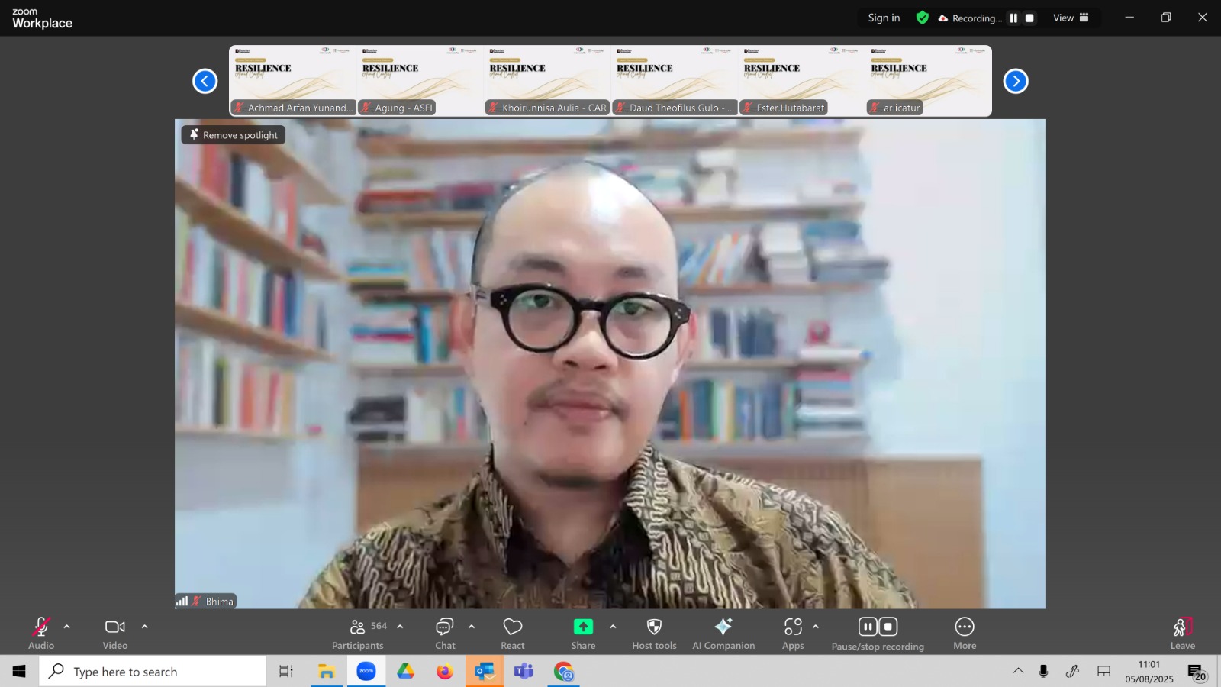Select Agung - ASEI participant thumbnail
This screenshot has height=687, width=1221.
coord(420,81)
